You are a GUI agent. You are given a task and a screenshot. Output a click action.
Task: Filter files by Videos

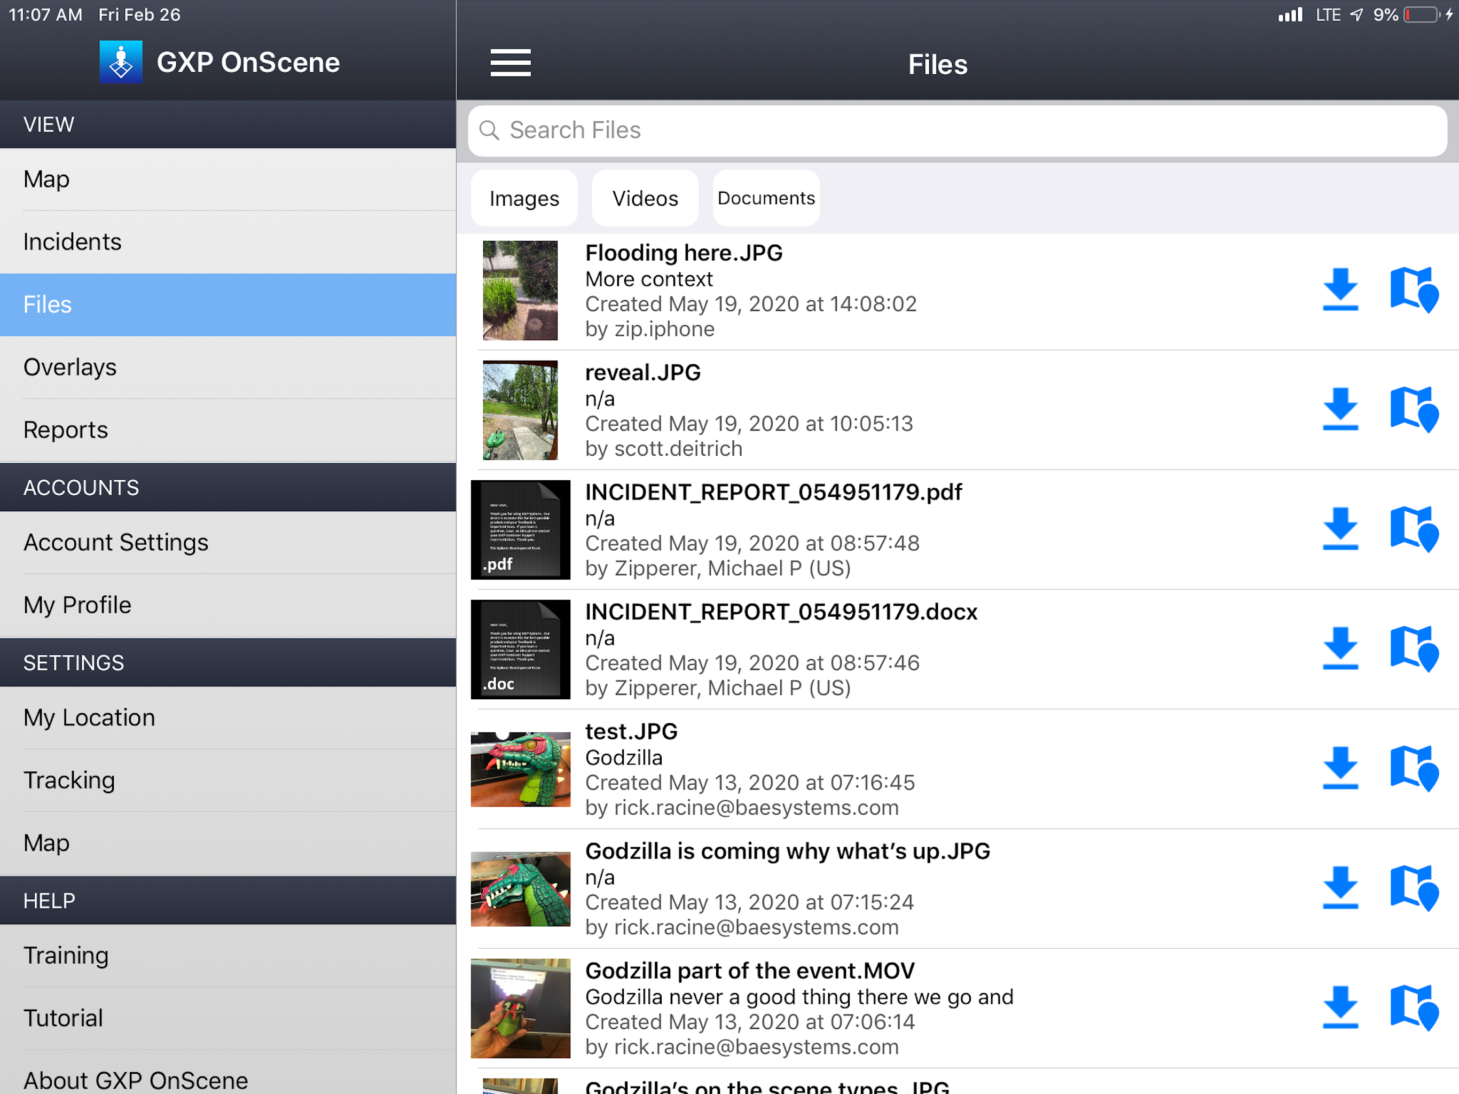(x=645, y=199)
